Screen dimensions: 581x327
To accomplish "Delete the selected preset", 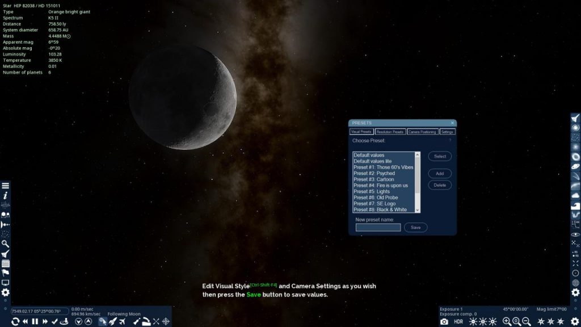I will [x=439, y=185].
